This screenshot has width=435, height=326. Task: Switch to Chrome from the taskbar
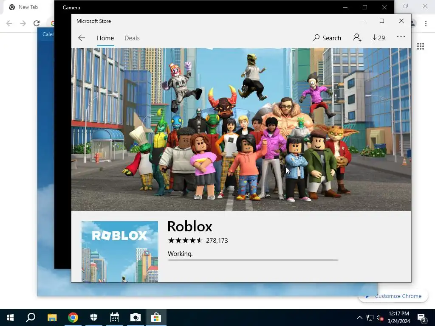point(73,318)
